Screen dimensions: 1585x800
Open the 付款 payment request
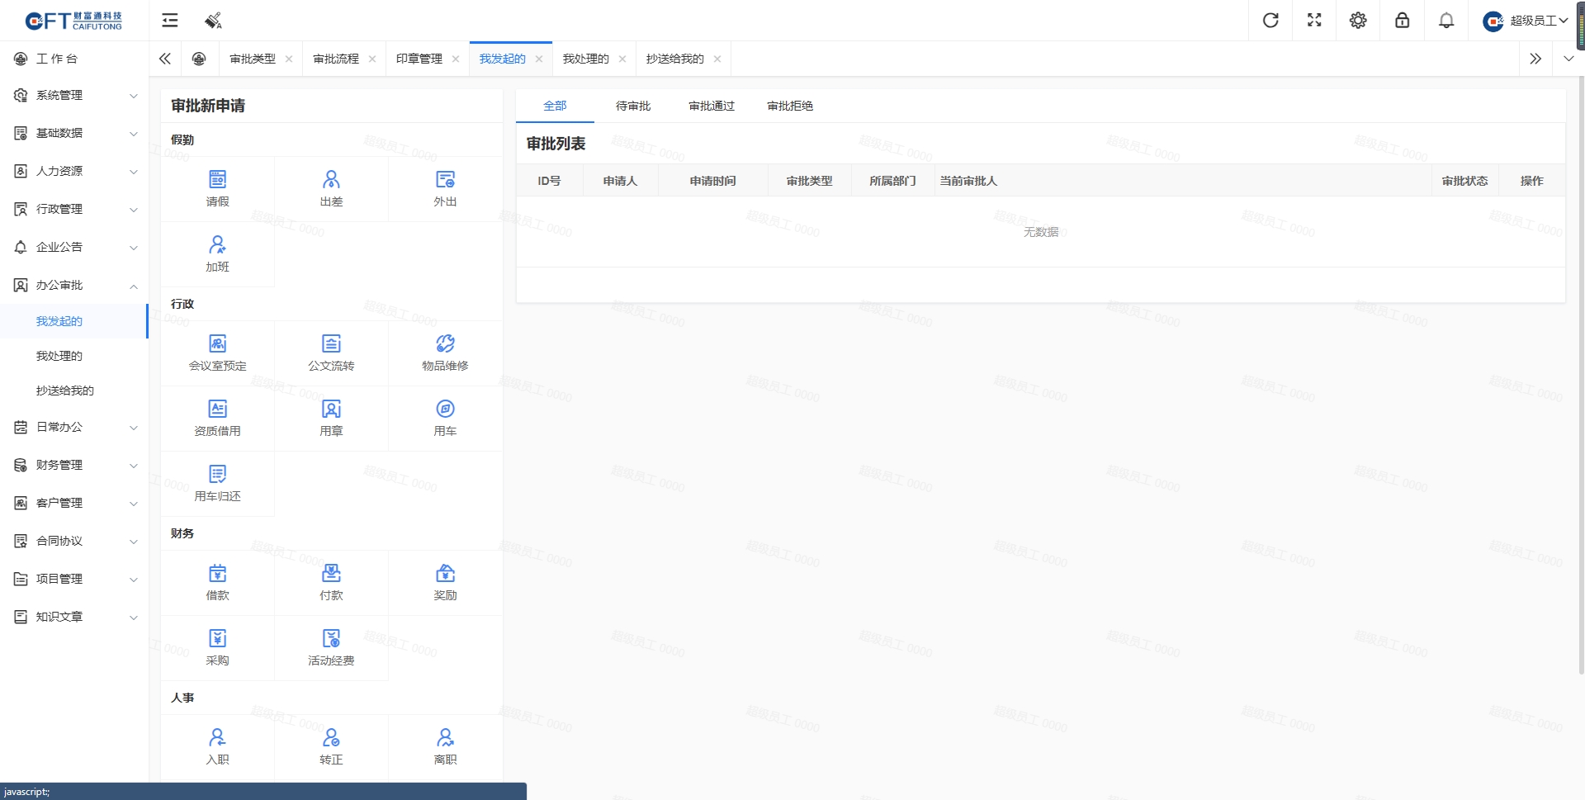click(x=331, y=582)
